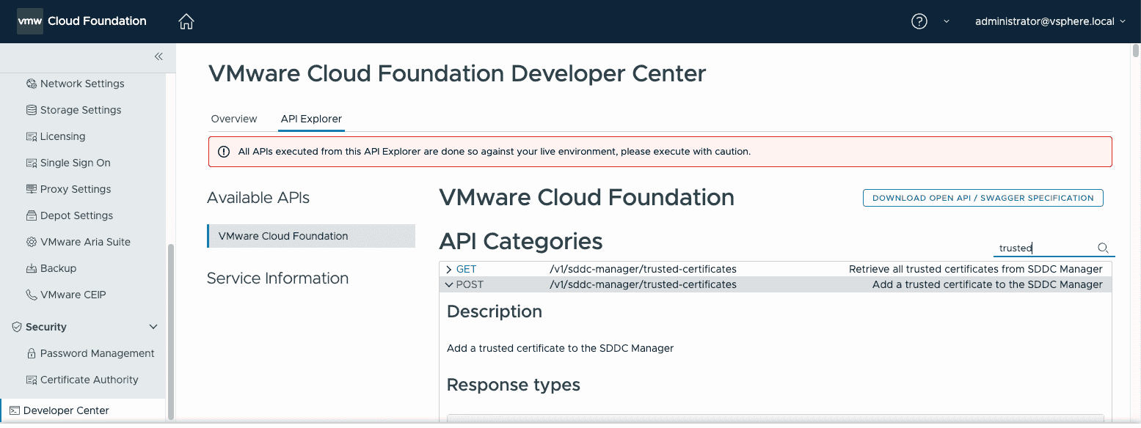Viewport: 1141px width, 428px height.
Task: Open the help question mark icon
Action: [x=919, y=21]
